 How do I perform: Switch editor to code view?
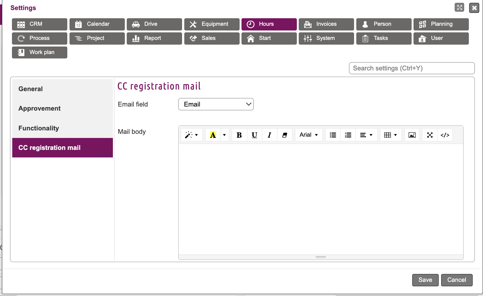445,135
